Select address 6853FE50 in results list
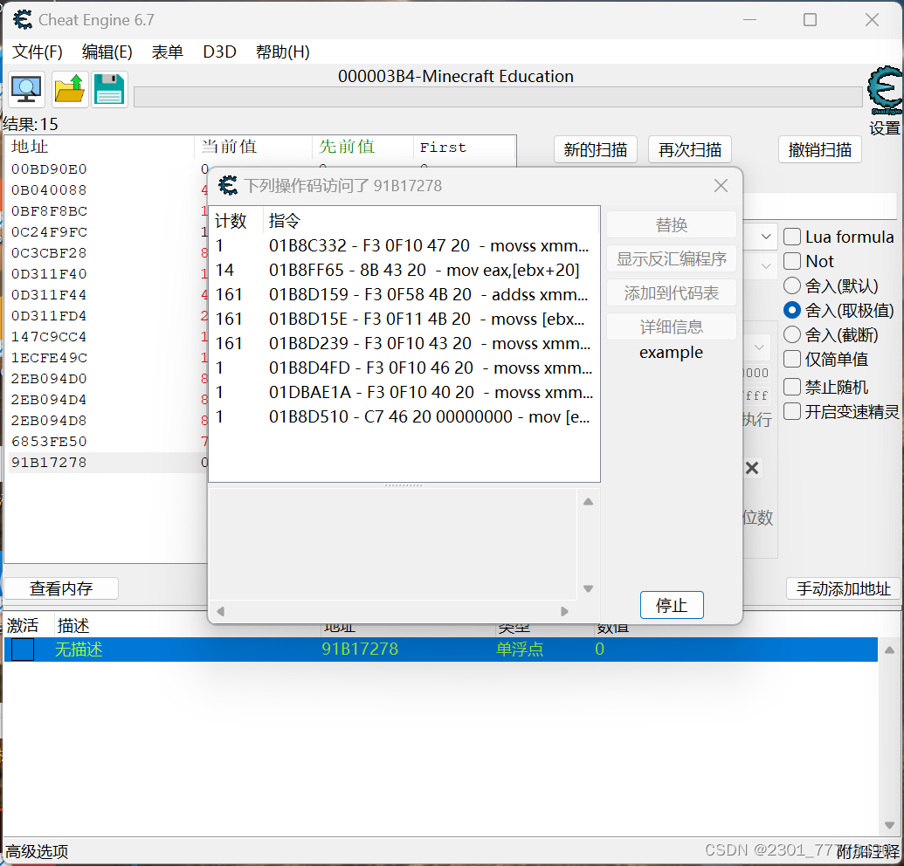Viewport: 904px width, 866px height. pos(49,442)
